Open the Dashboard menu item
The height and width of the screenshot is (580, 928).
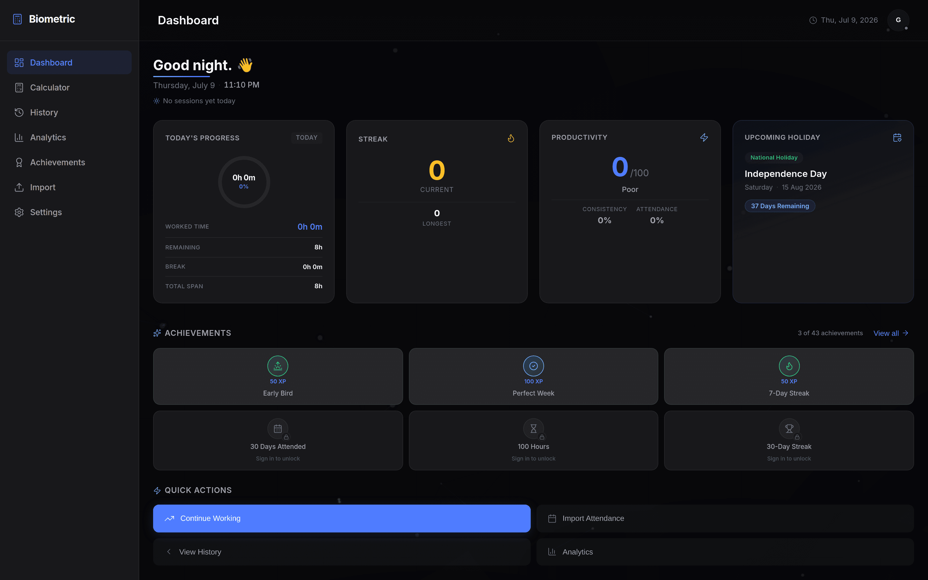[x=69, y=63]
